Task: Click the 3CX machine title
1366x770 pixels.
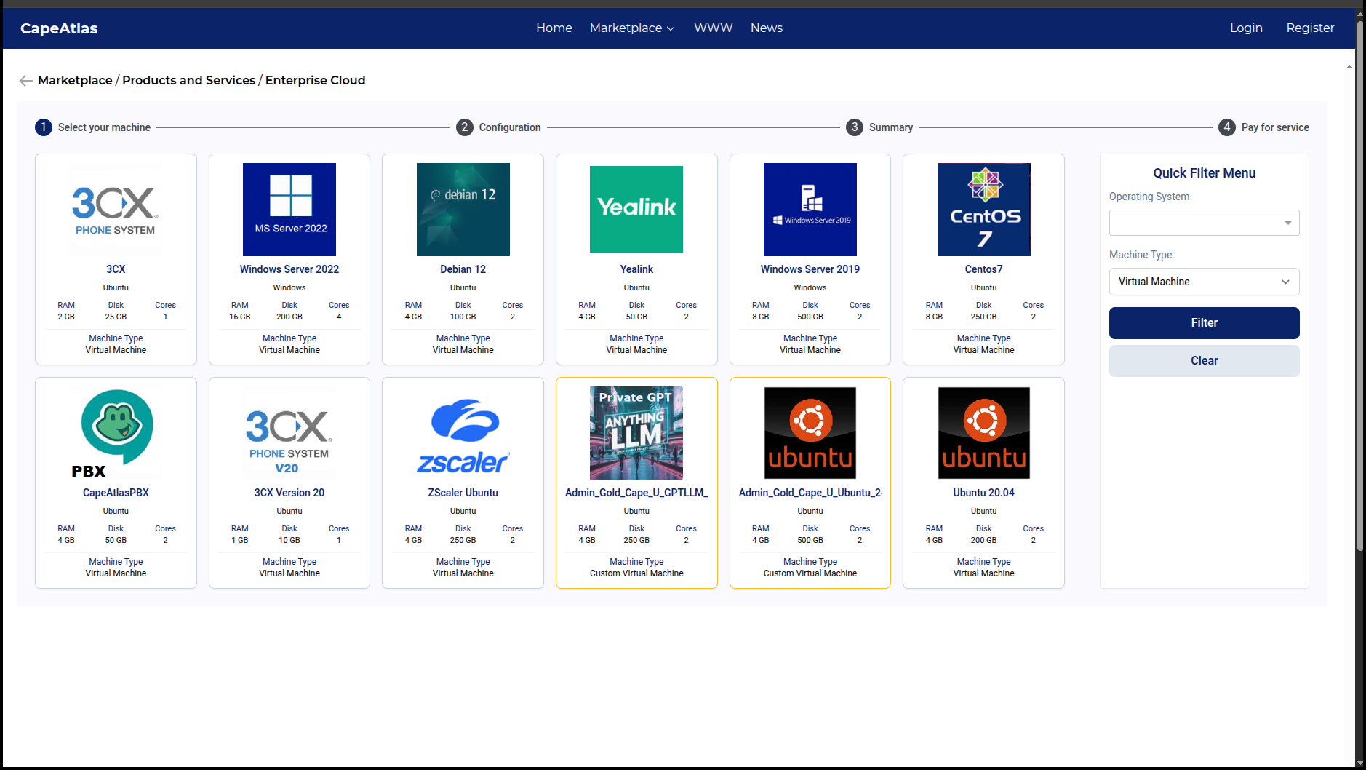Action: click(x=116, y=269)
